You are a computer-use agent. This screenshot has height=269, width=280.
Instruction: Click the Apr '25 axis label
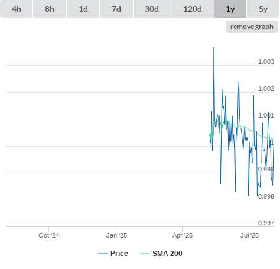[x=183, y=235]
